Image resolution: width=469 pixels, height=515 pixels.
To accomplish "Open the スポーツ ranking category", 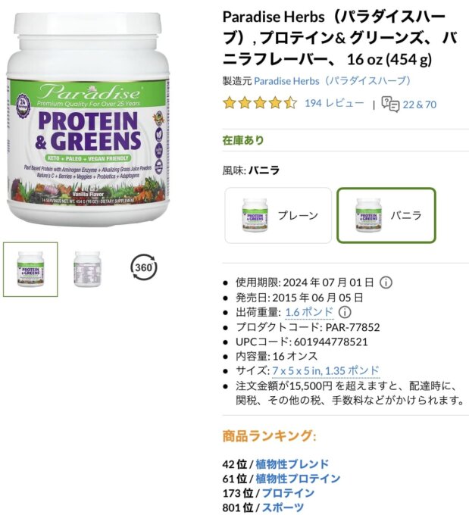I will click(283, 507).
